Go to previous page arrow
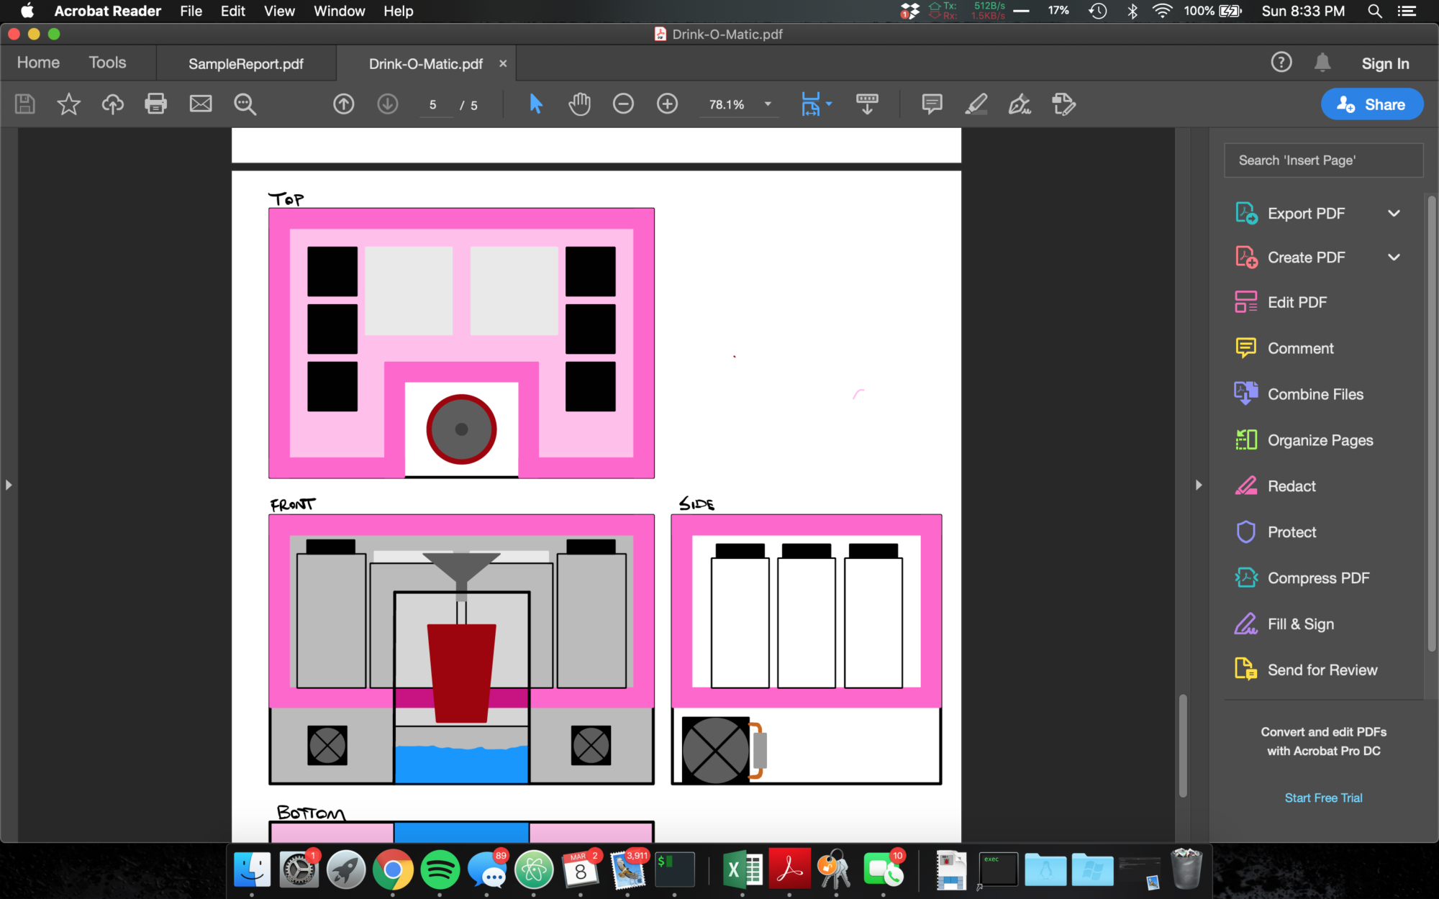This screenshot has height=899, width=1439. point(344,104)
